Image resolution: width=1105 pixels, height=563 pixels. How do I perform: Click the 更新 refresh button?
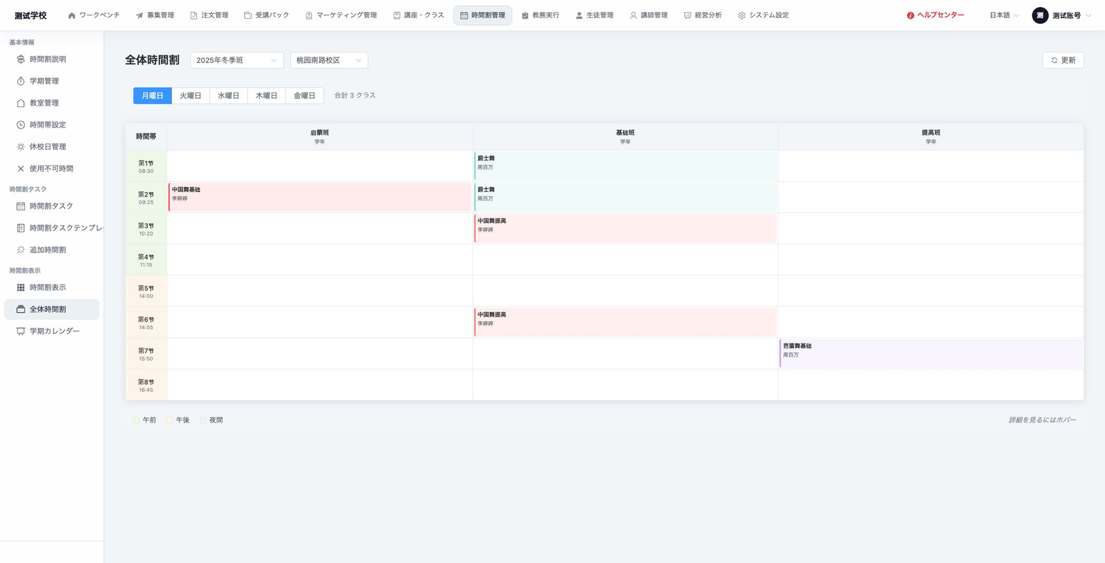[1063, 60]
